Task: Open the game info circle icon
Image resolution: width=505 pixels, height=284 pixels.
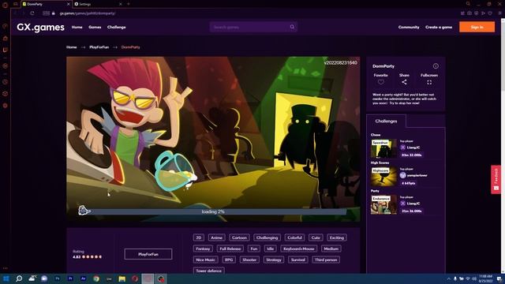Action: coord(436,66)
